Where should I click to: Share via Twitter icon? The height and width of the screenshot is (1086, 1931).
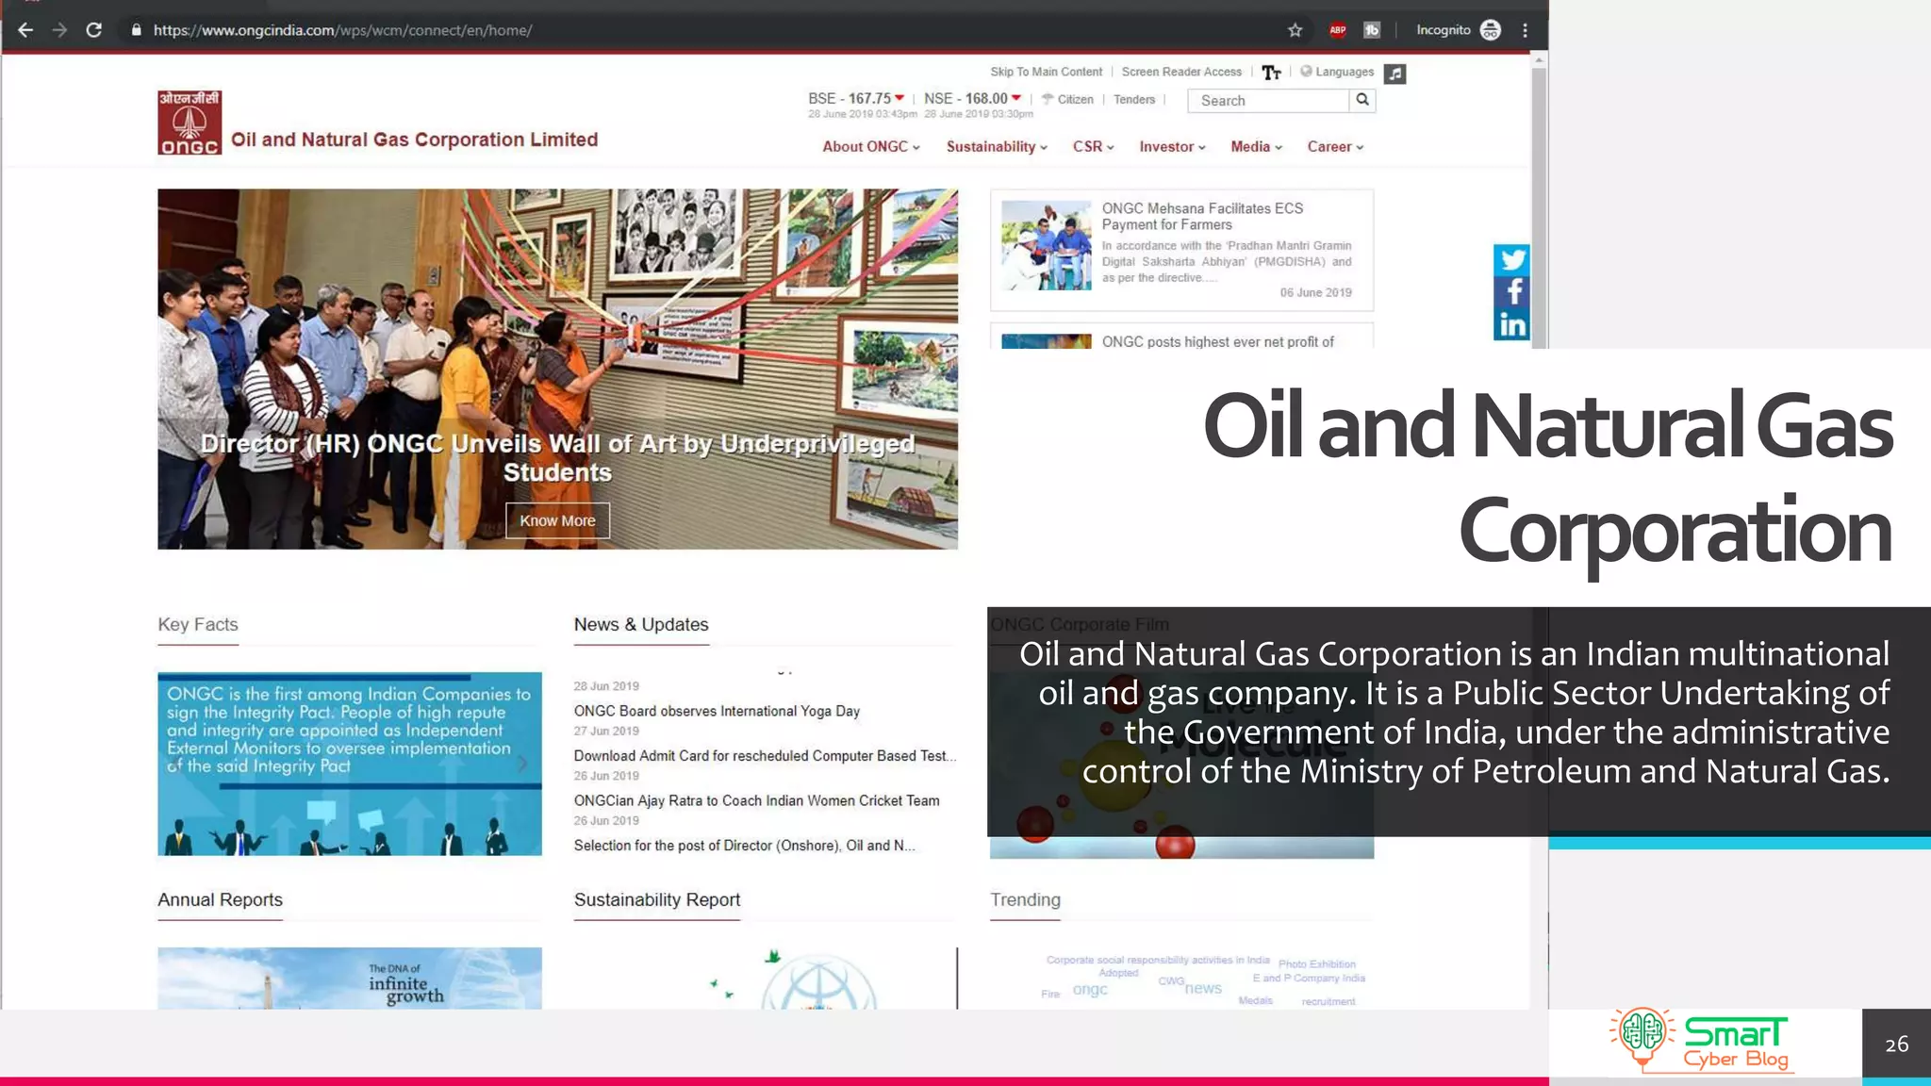tap(1511, 259)
